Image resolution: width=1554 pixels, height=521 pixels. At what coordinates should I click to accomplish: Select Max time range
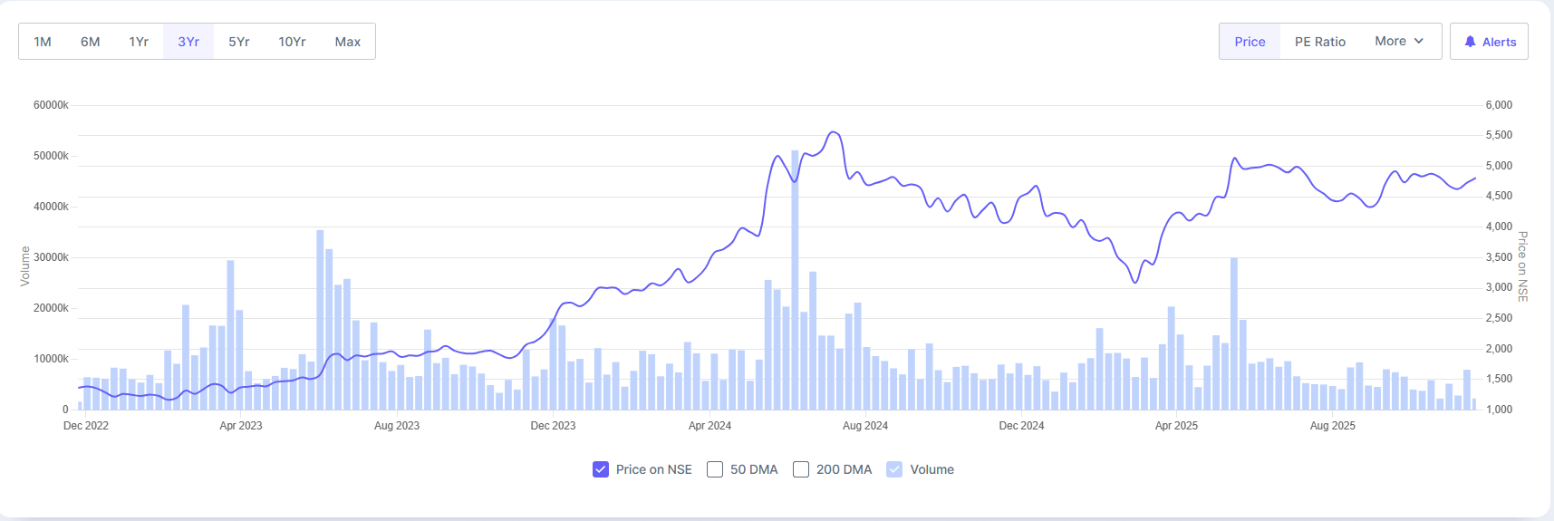[348, 42]
